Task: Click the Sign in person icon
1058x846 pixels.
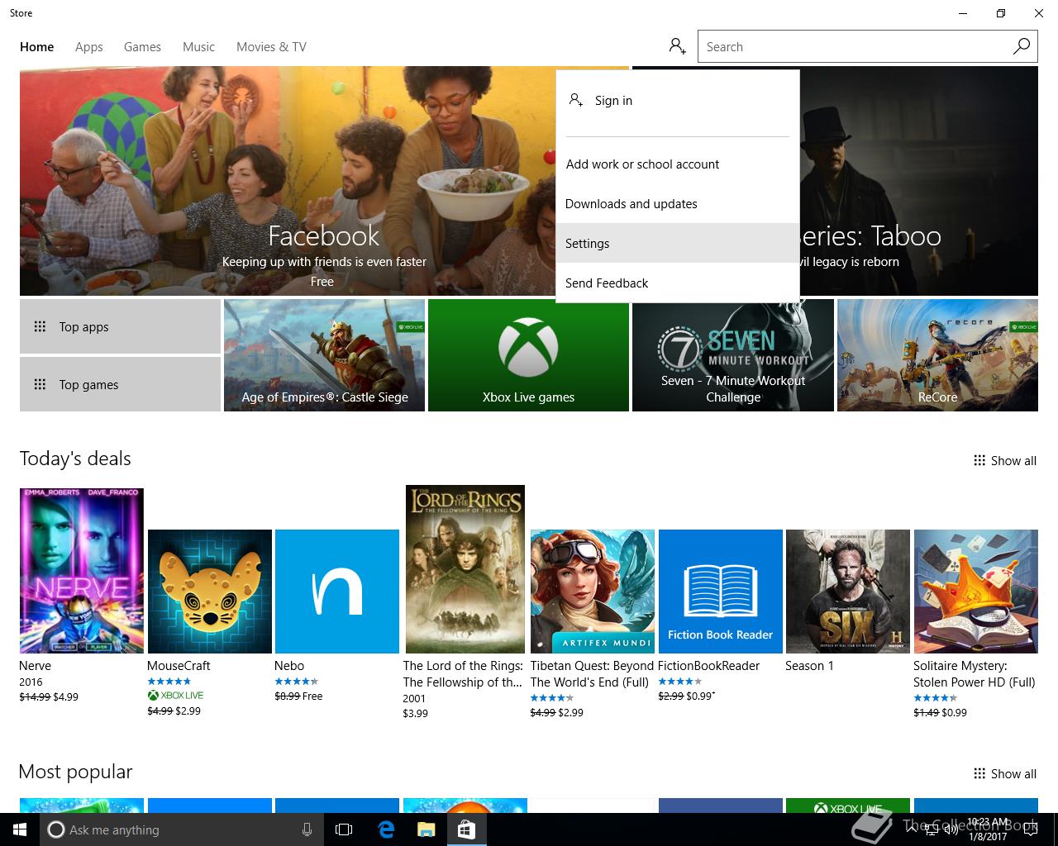Action: coord(576,100)
